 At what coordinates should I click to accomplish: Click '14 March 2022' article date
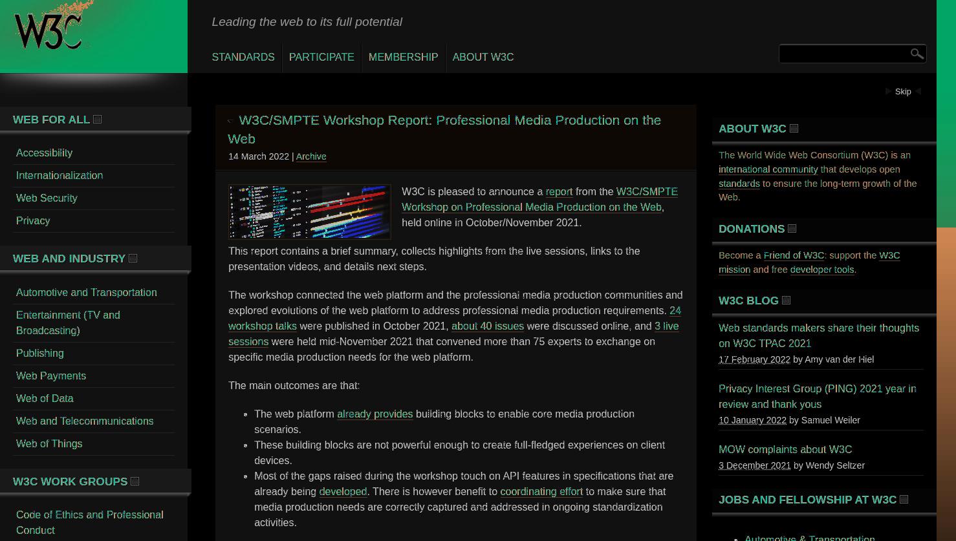click(x=259, y=156)
